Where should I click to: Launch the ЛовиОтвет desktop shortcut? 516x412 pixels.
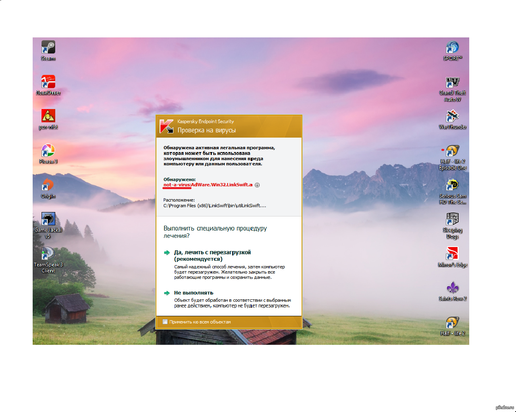point(48,85)
